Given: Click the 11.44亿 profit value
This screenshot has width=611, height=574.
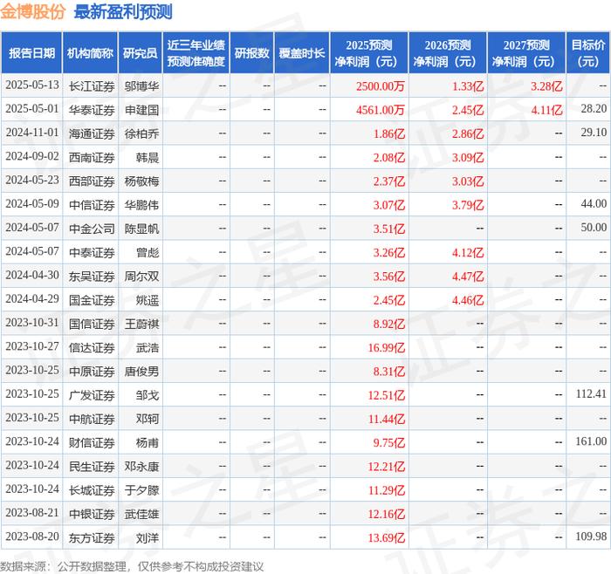Looking at the screenshot, I should (x=387, y=419).
